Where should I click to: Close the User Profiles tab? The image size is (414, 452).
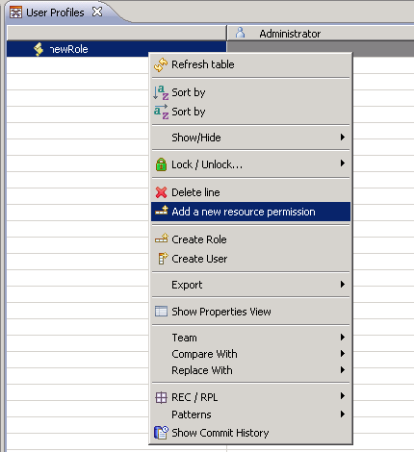(97, 12)
